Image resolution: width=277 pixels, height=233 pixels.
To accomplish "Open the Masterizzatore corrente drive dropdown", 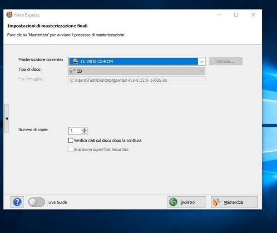I will [x=137, y=61].
